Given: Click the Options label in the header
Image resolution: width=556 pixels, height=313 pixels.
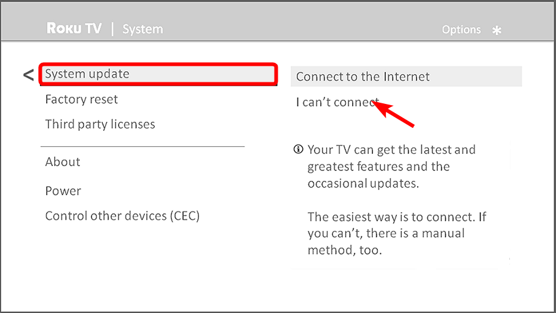Looking at the screenshot, I should (461, 30).
